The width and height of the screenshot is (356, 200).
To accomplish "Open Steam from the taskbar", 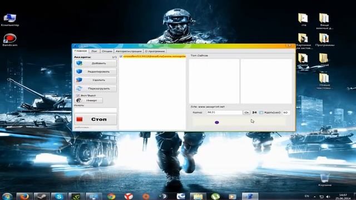I will point(42,196).
